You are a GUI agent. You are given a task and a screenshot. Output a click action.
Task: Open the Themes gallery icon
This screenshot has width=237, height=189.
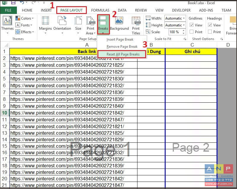[x=7, y=20]
